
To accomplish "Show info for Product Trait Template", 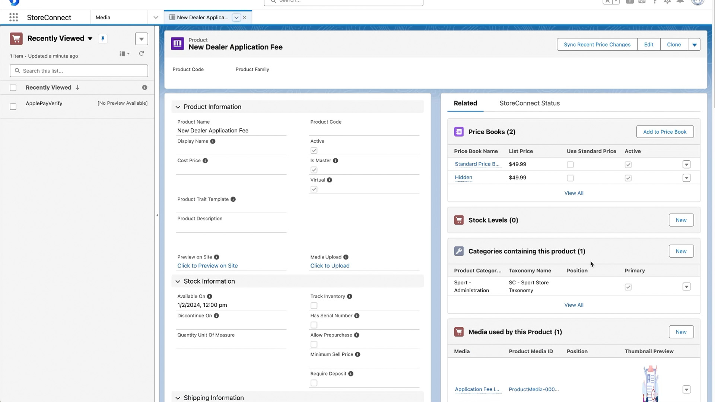I will (233, 200).
